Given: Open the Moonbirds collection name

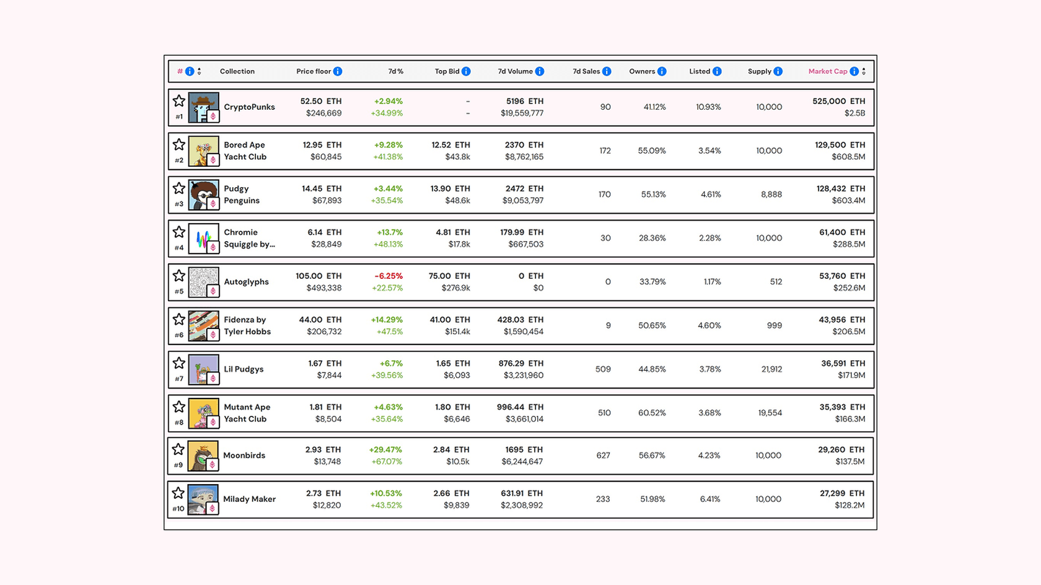Looking at the screenshot, I should click(244, 455).
